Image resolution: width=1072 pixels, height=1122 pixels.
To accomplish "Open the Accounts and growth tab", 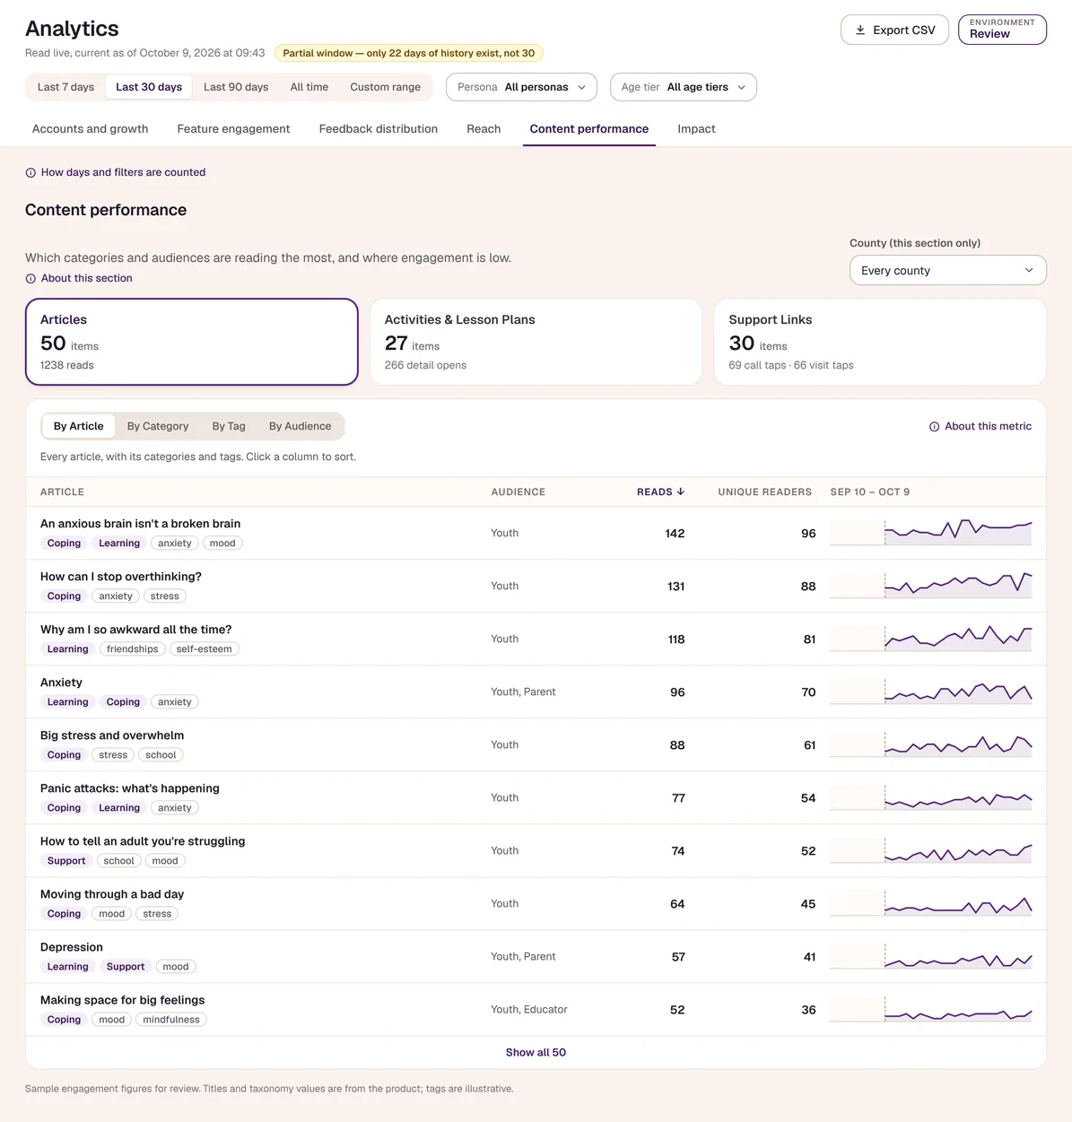I will point(91,129).
